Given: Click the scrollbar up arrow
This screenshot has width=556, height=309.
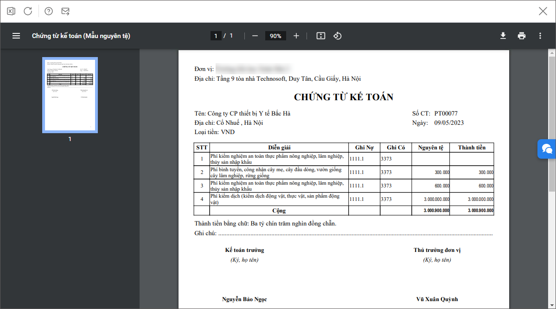Looking at the screenshot, I should coord(552,53).
